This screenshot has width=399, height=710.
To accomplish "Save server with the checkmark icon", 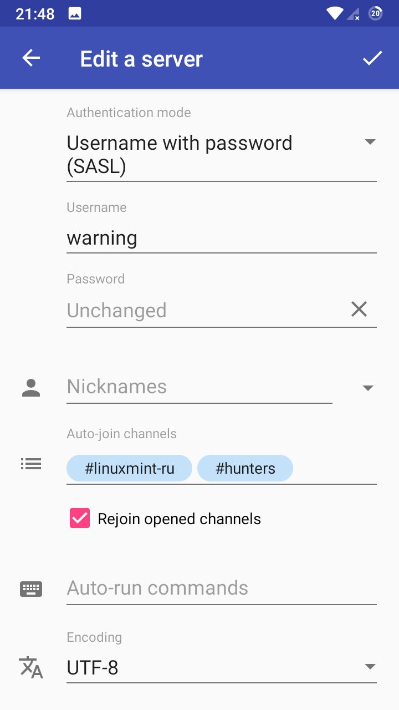I will (372, 58).
